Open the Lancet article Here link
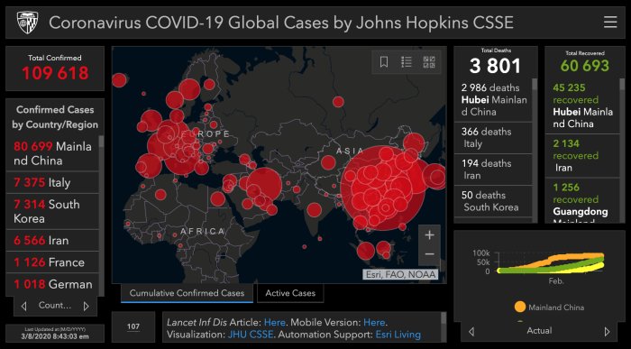This screenshot has width=631, height=349. click(274, 323)
